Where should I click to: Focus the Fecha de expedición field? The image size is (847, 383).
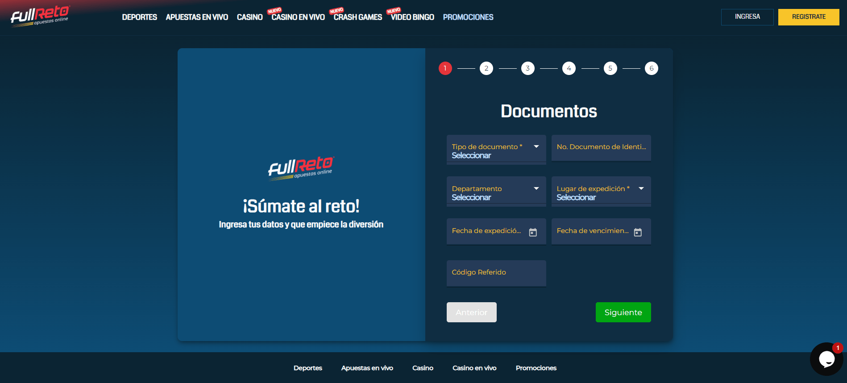click(x=496, y=231)
